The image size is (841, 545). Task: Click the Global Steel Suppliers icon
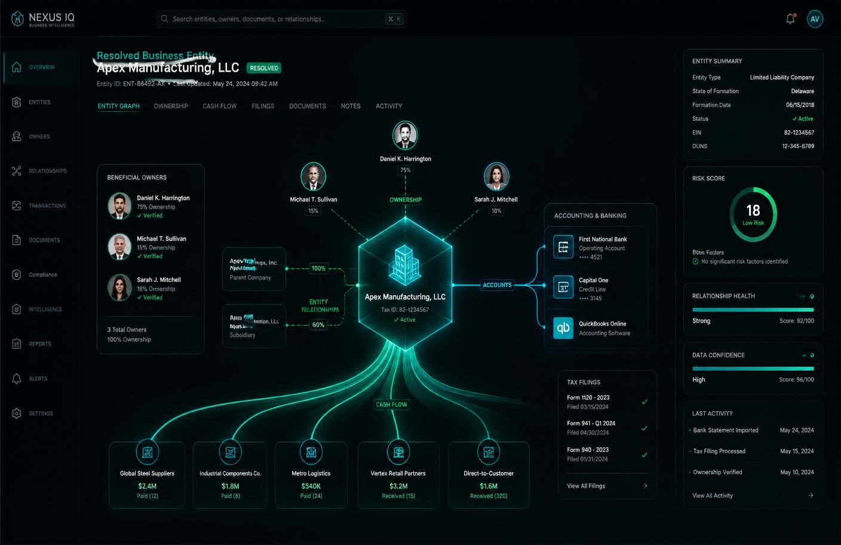[x=148, y=452]
